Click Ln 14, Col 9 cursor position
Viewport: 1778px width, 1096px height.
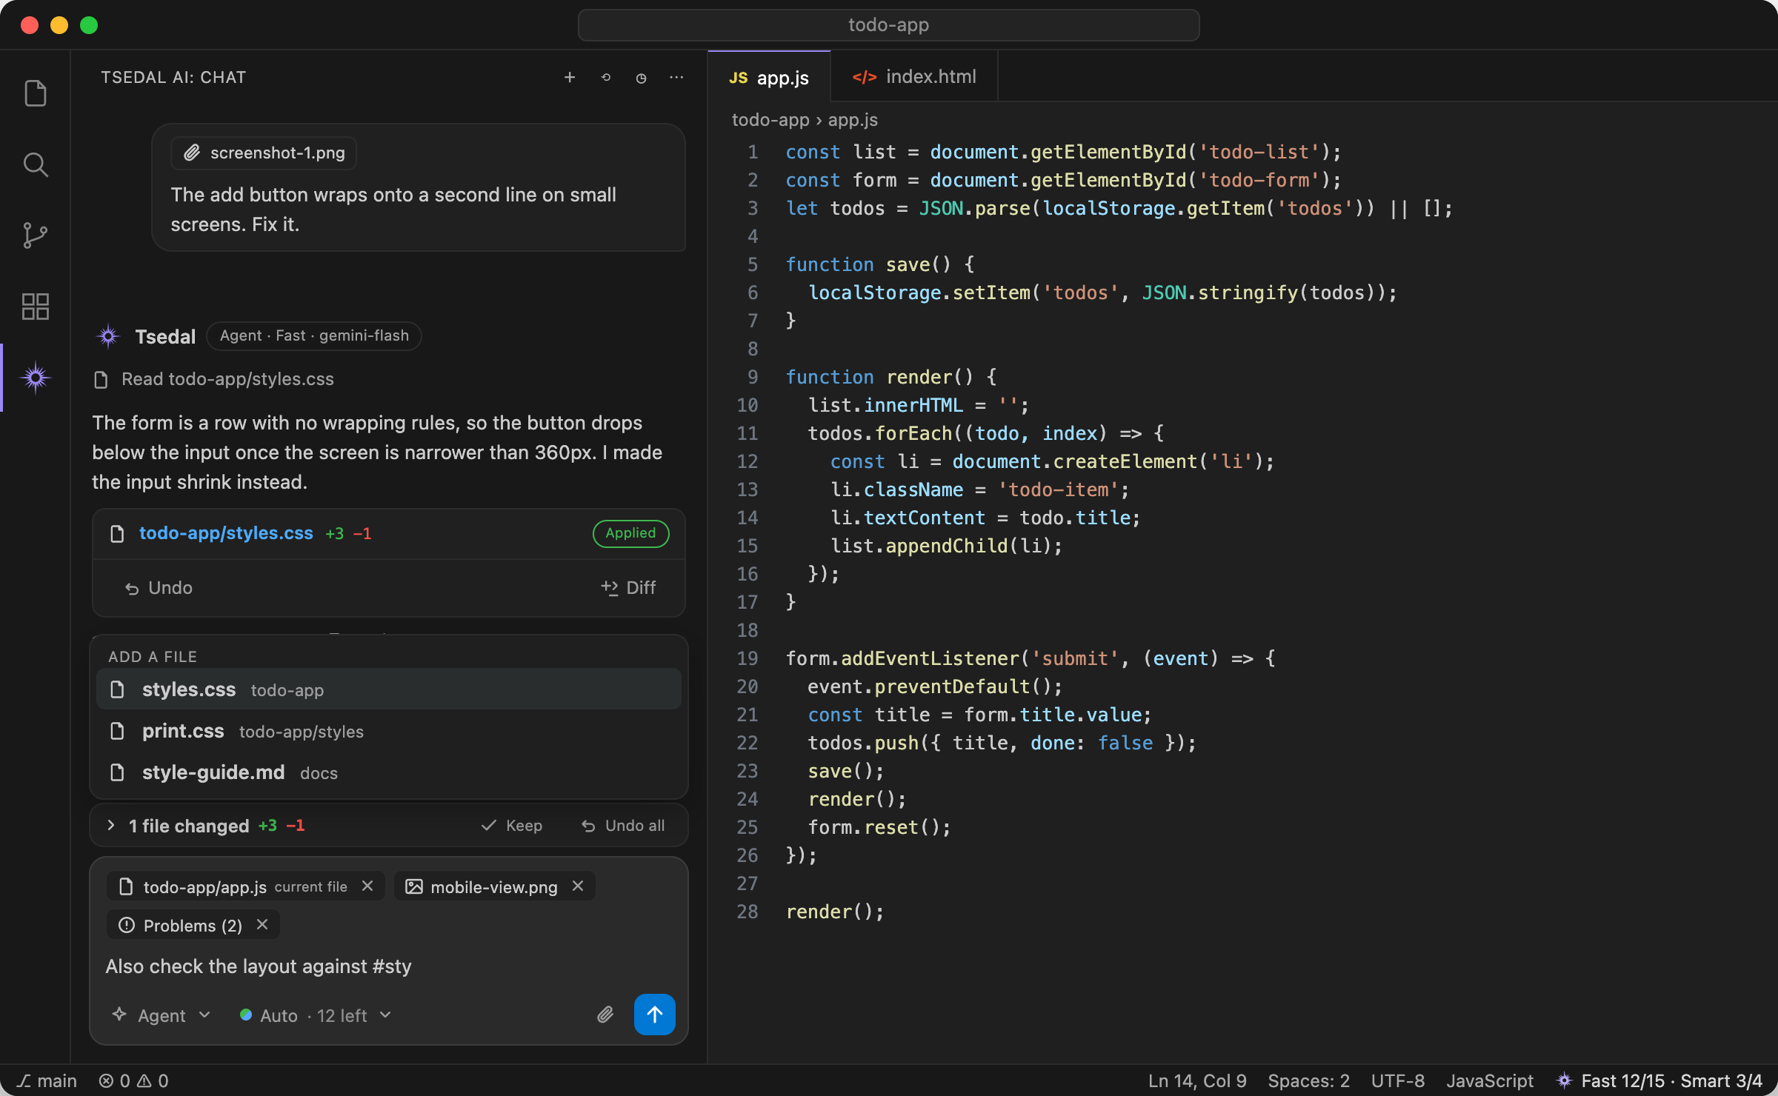click(1197, 1081)
